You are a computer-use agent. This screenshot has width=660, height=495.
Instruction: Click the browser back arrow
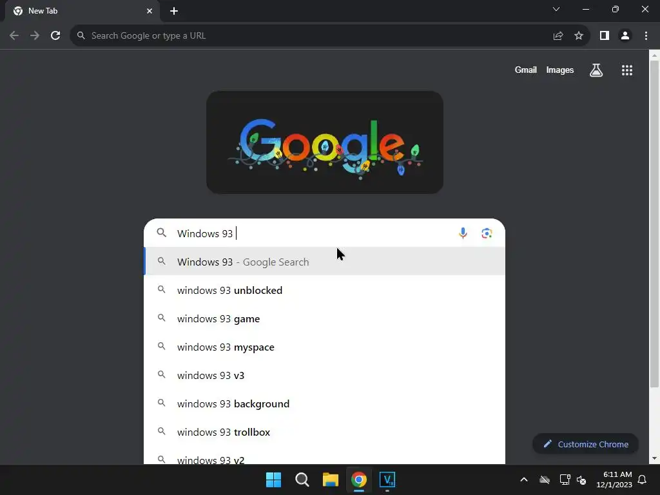point(14,36)
